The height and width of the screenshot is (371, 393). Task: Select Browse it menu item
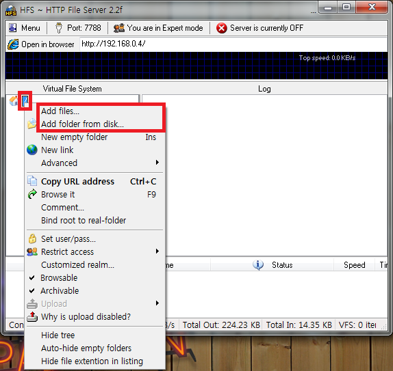tap(95, 194)
